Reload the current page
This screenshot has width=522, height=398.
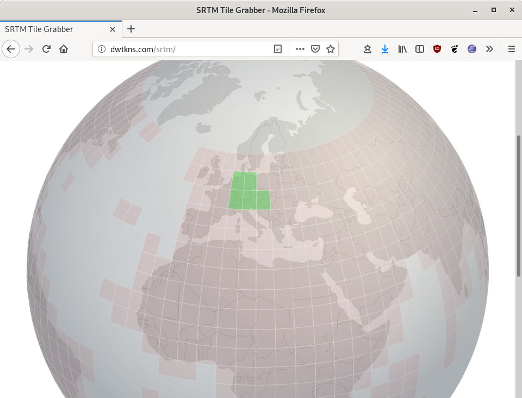tap(46, 49)
